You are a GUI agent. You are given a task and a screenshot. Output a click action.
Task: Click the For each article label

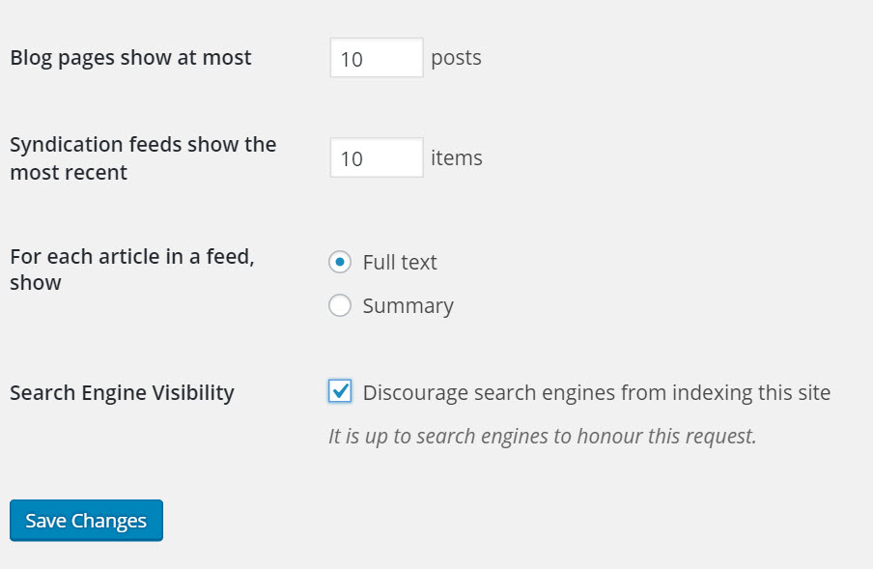click(131, 270)
